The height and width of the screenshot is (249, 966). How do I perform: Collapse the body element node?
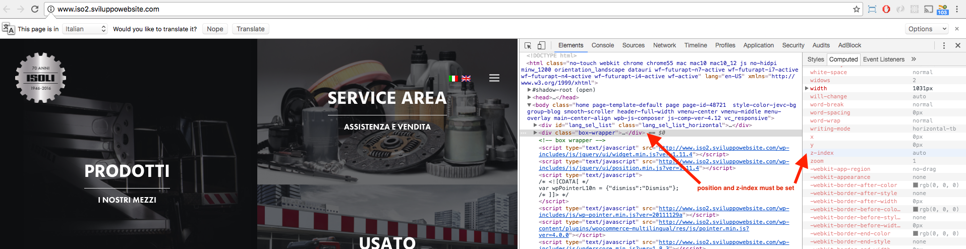(x=529, y=105)
